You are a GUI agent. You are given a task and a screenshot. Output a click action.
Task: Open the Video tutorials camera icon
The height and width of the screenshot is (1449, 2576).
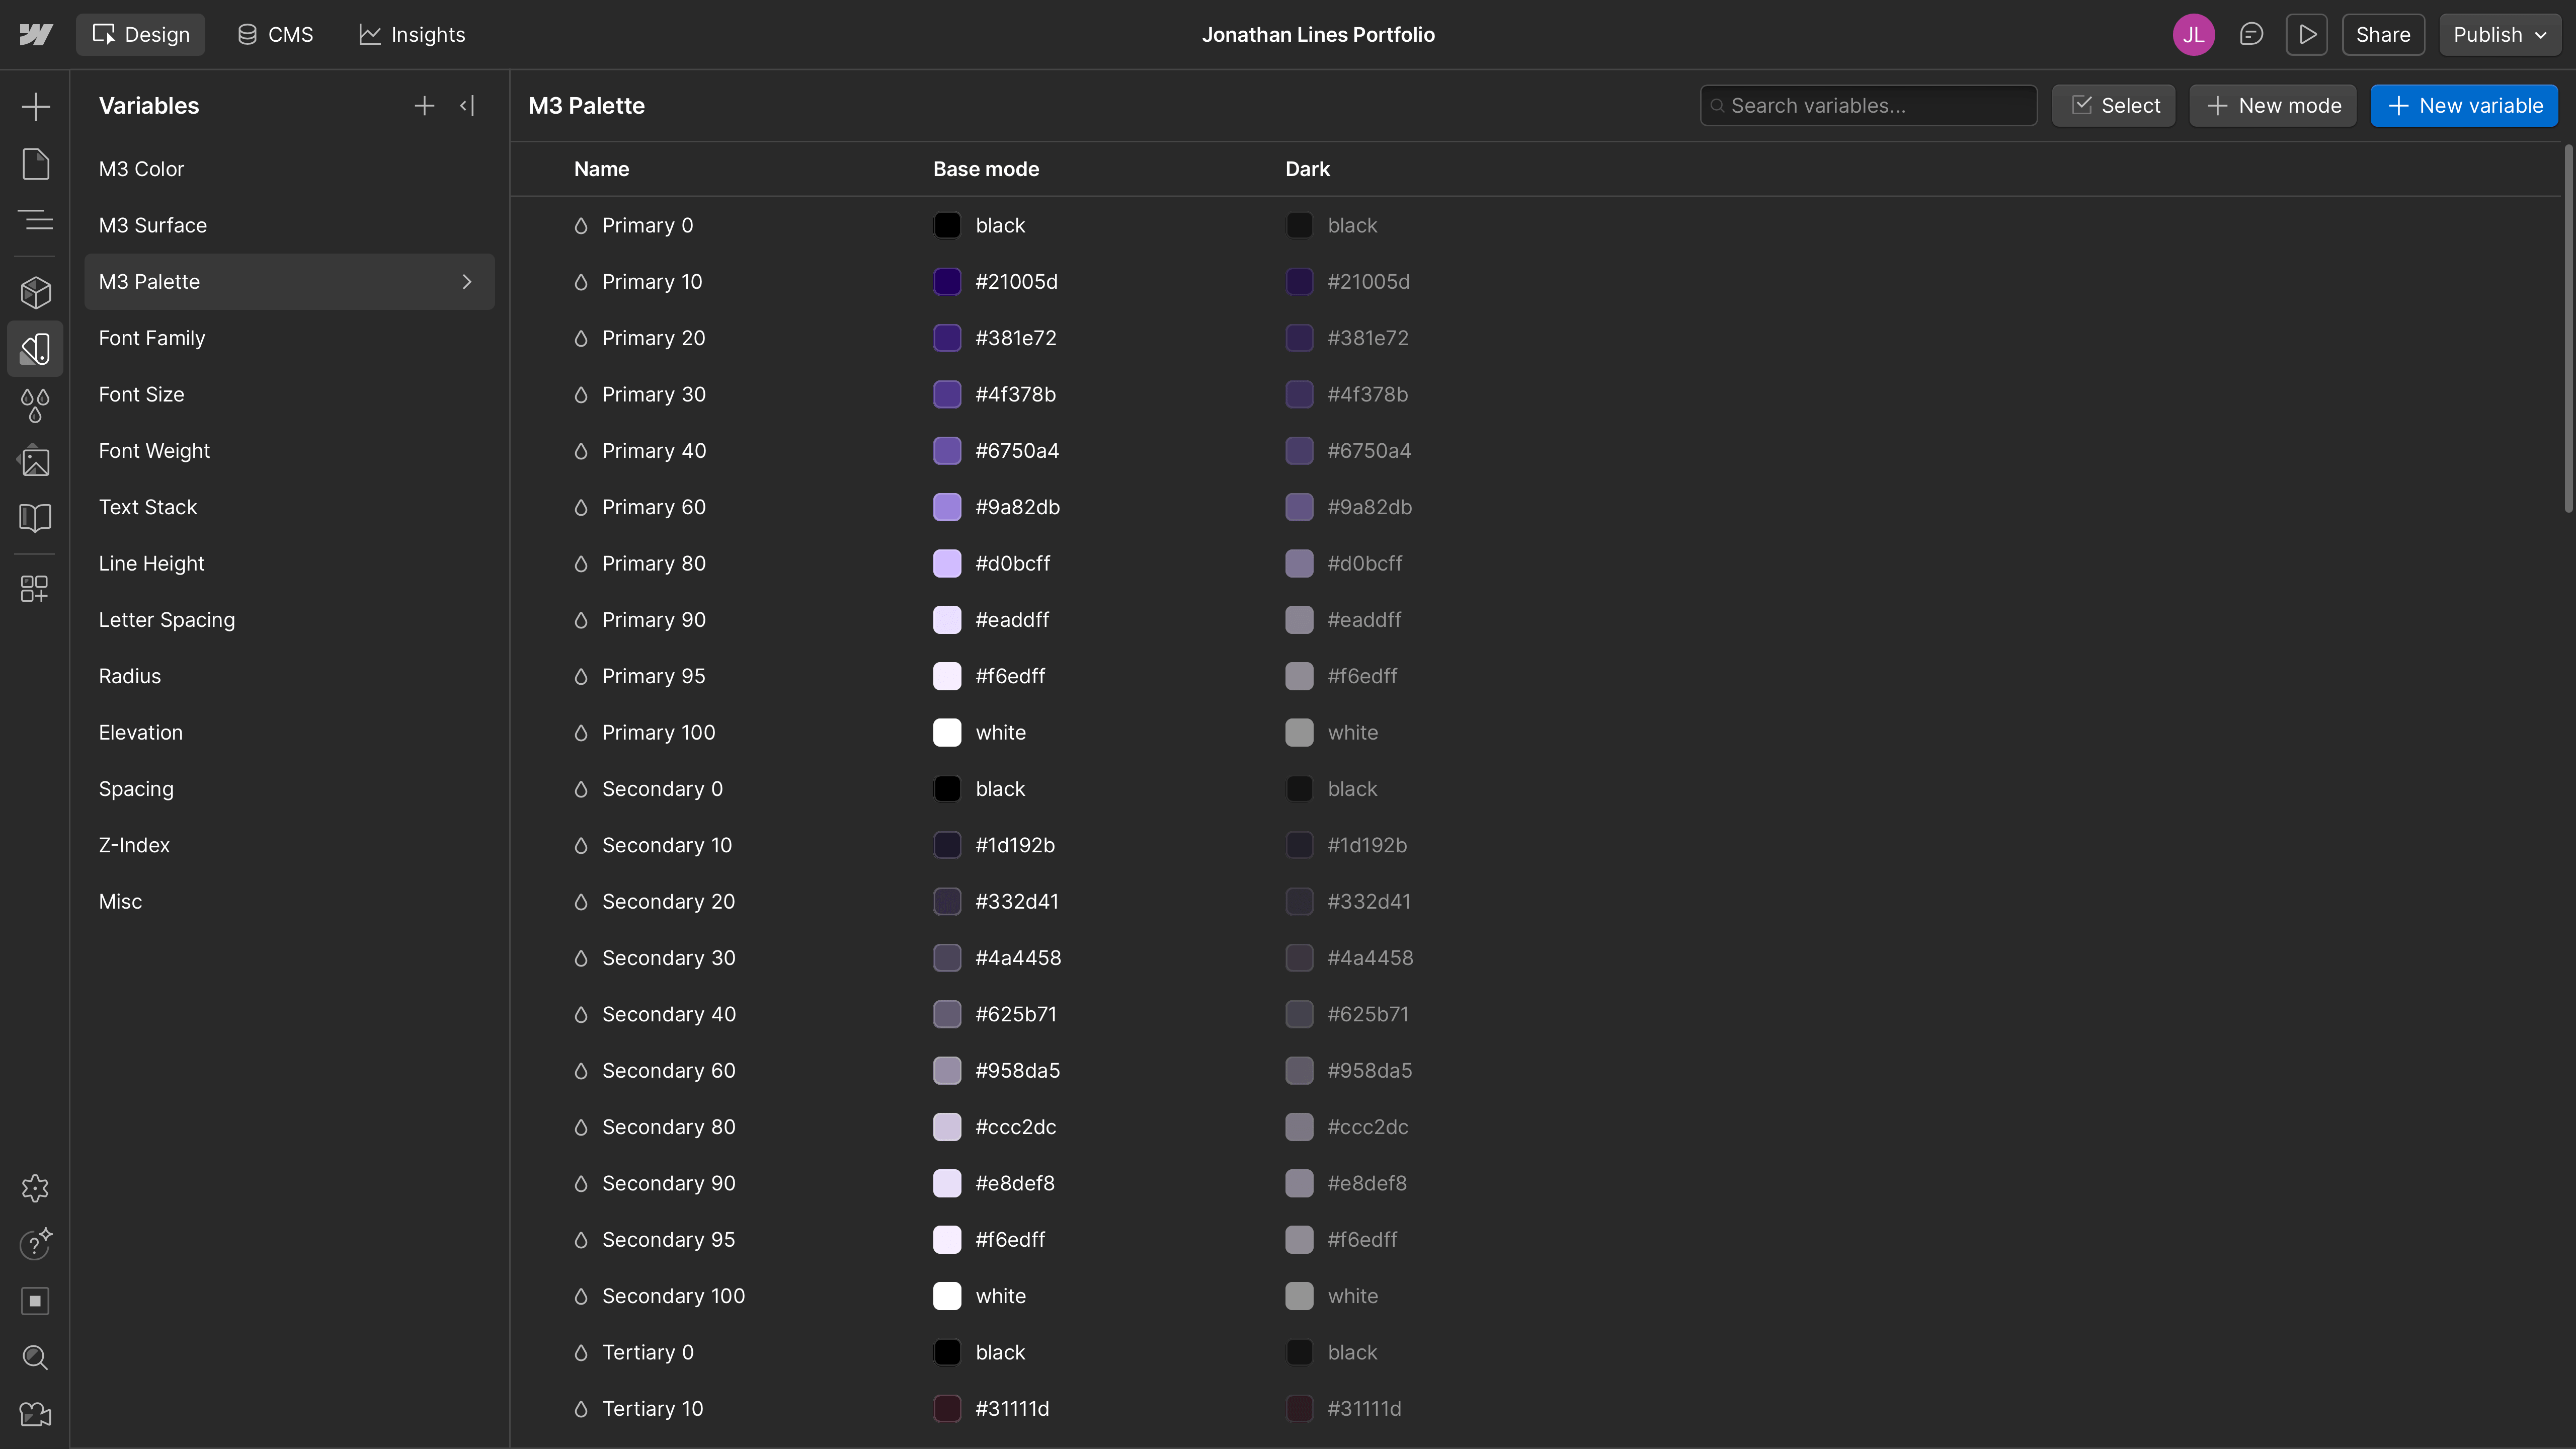[x=35, y=1414]
